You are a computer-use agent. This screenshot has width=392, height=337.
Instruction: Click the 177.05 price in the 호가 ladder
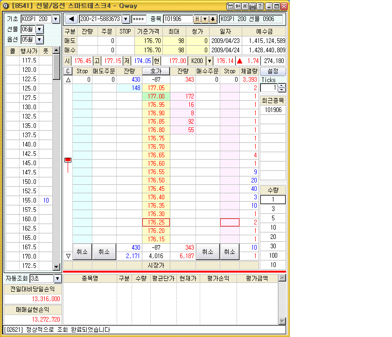156,88
